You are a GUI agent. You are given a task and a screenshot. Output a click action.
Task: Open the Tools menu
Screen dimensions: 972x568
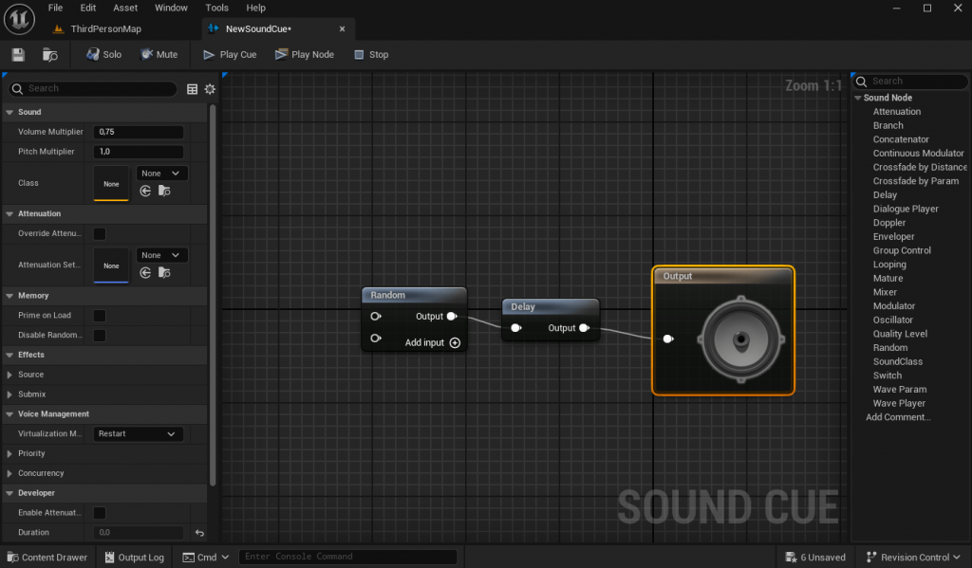pos(216,8)
